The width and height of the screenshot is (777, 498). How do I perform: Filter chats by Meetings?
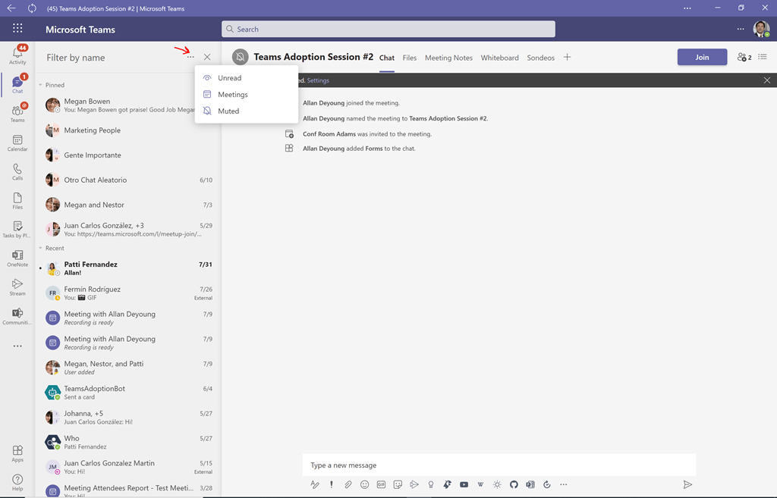pyautogui.click(x=247, y=95)
